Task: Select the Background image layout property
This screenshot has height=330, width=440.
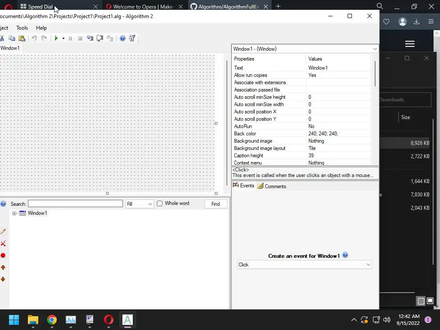Action: (x=302, y=148)
